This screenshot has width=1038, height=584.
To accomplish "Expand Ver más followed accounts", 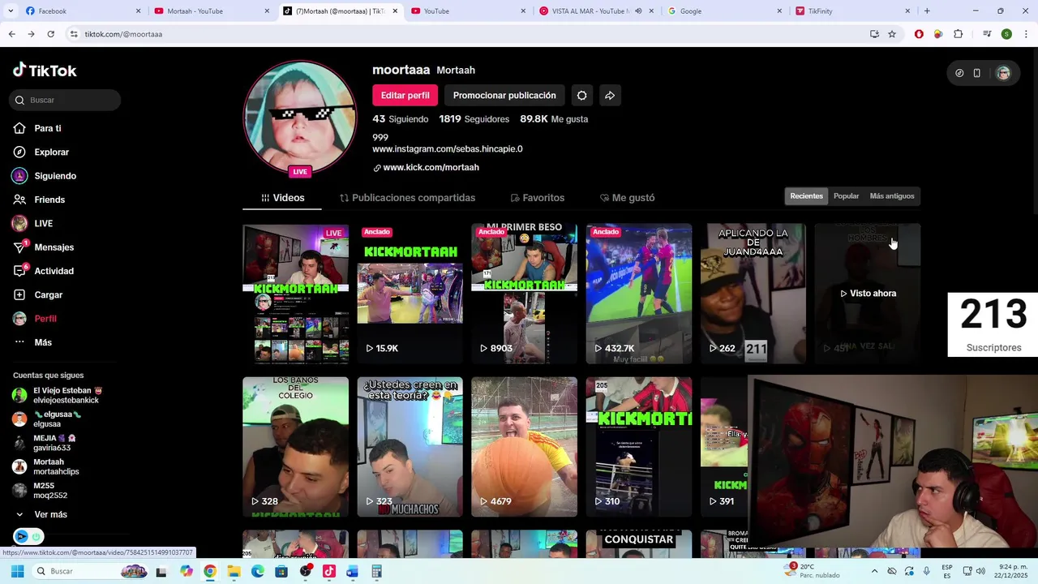I will 41,514.
